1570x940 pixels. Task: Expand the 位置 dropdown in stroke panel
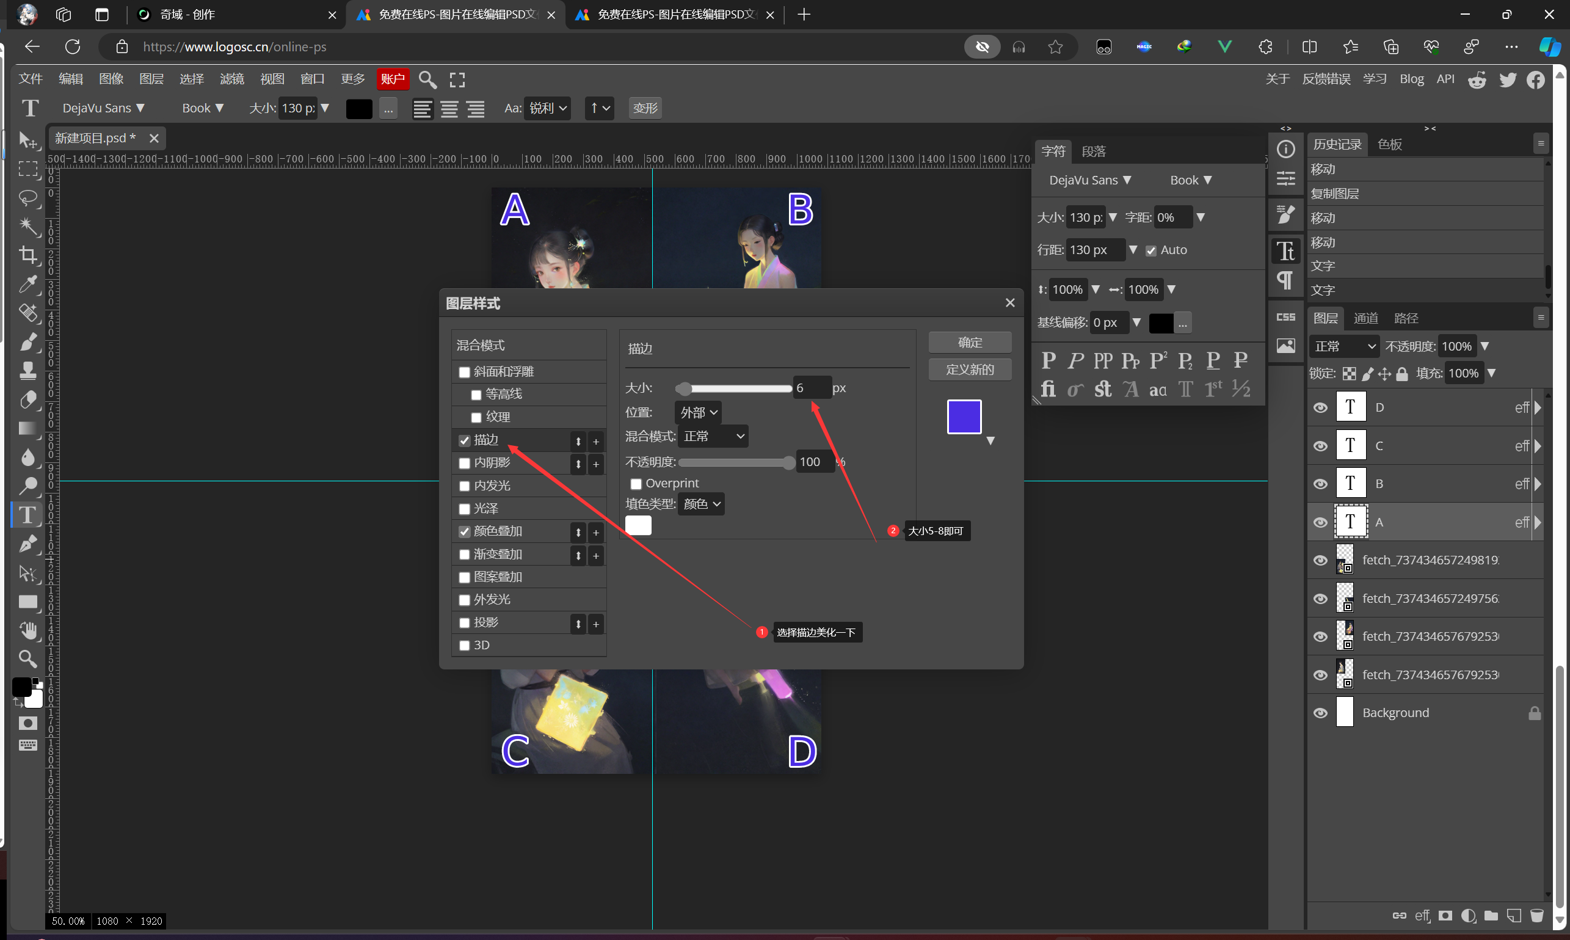click(x=697, y=410)
